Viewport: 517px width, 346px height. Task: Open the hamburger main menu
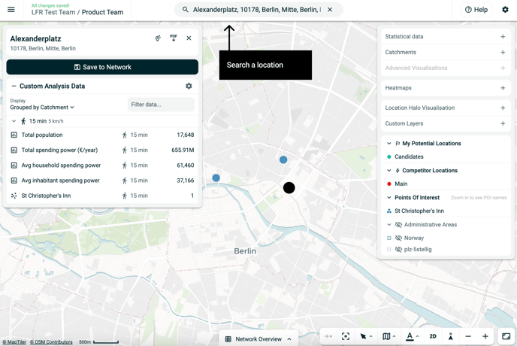point(11,10)
